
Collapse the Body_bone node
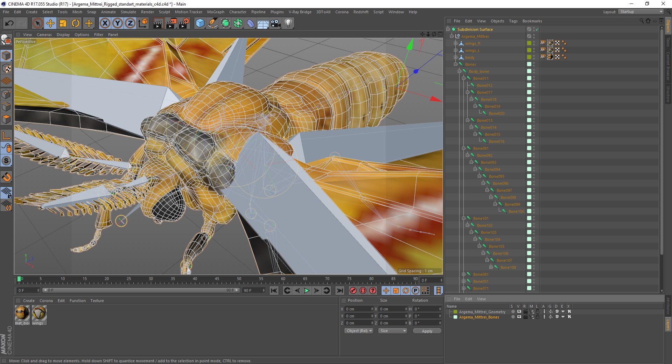tap(460, 71)
